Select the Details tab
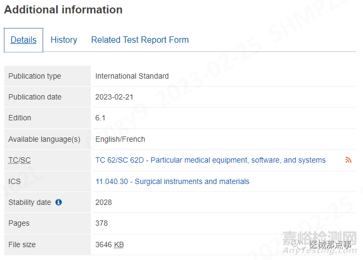The width and height of the screenshot is (363, 260). coord(24,40)
